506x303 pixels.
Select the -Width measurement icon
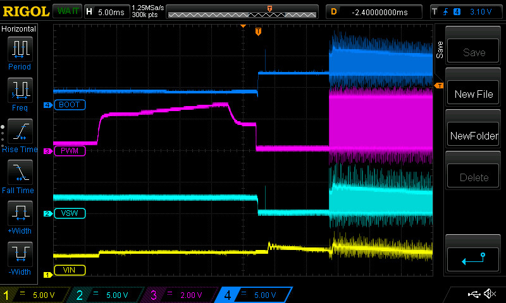tap(20, 254)
